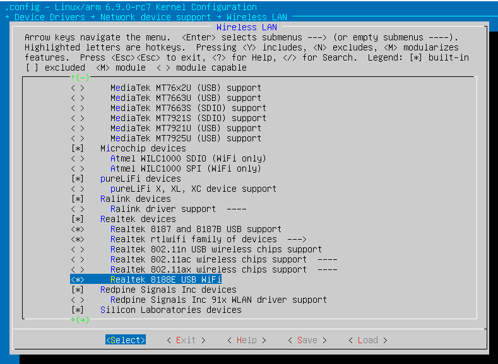Select Redpine Signals Inc 91x WLAN driver support
498x364 pixels.
click(218, 300)
